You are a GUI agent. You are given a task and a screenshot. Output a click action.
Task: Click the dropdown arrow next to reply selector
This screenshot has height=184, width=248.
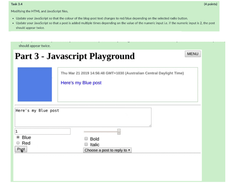(x=129, y=150)
